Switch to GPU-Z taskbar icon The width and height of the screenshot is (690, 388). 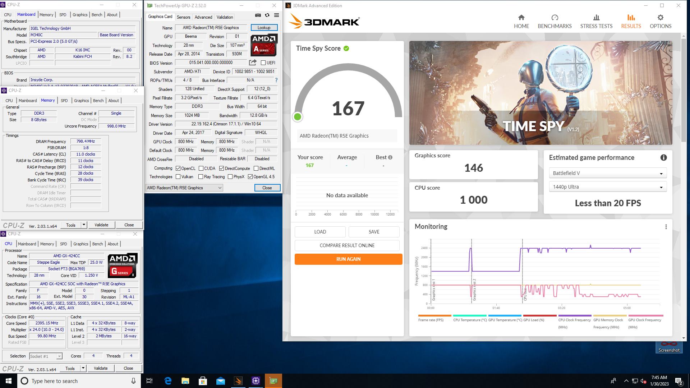pyautogui.click(x=273, y=381)
